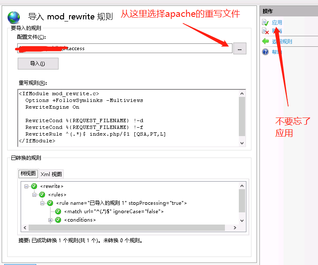Click the green check icon on <match> node
Viewport: 318px width, 265px height.
click(58, 211)
